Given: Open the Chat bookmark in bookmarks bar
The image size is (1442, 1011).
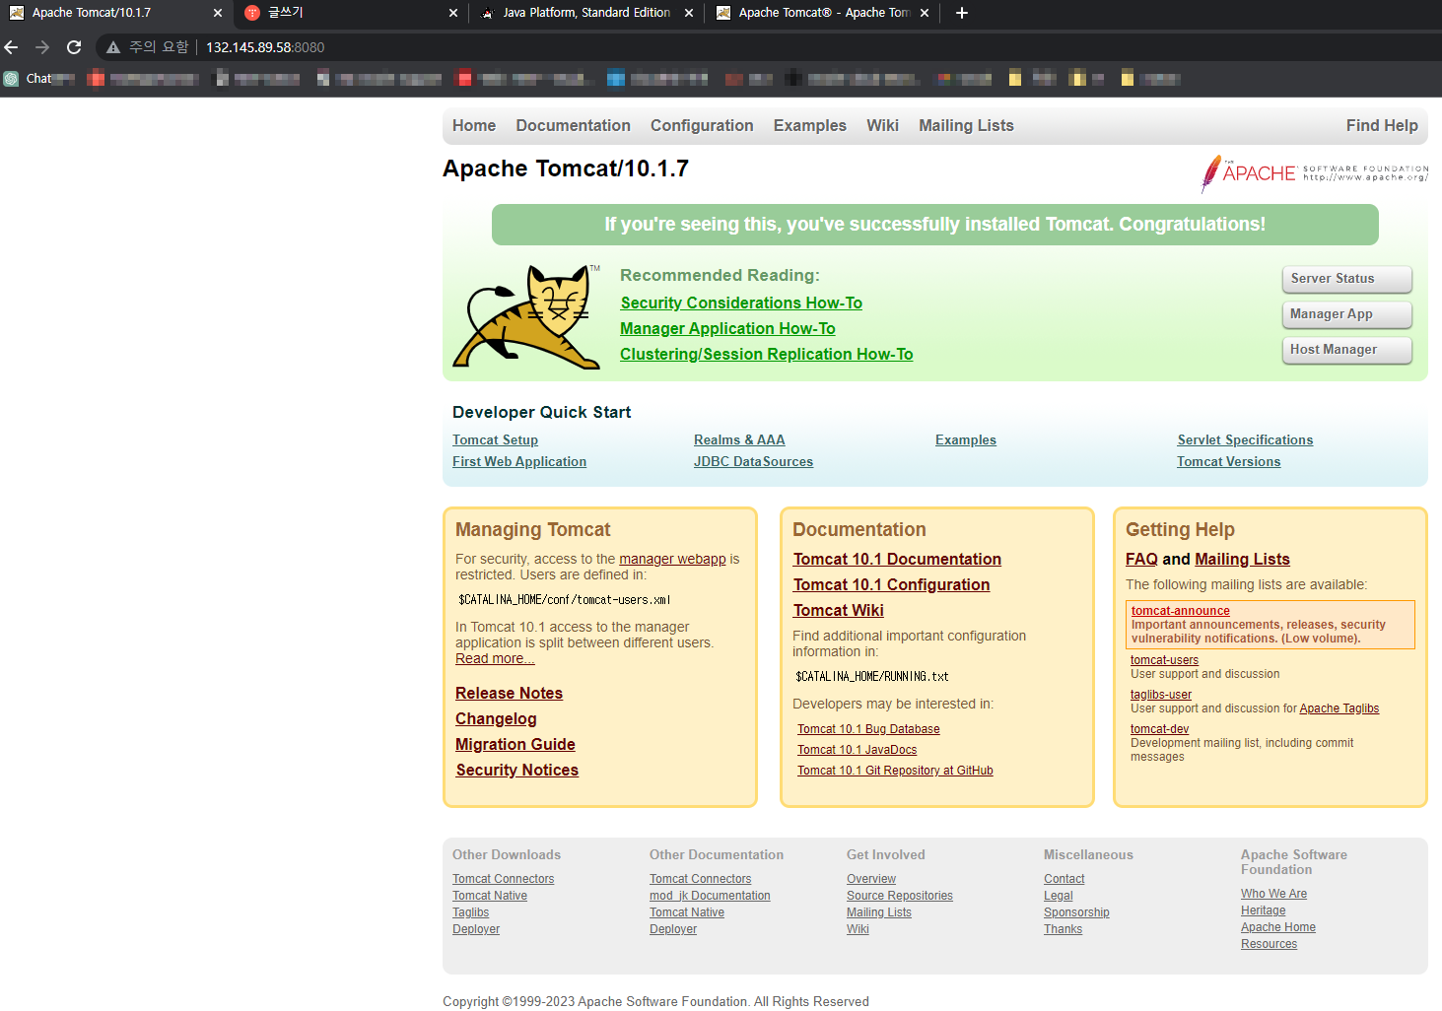Looking at the screenshot, I should (39, 79).
